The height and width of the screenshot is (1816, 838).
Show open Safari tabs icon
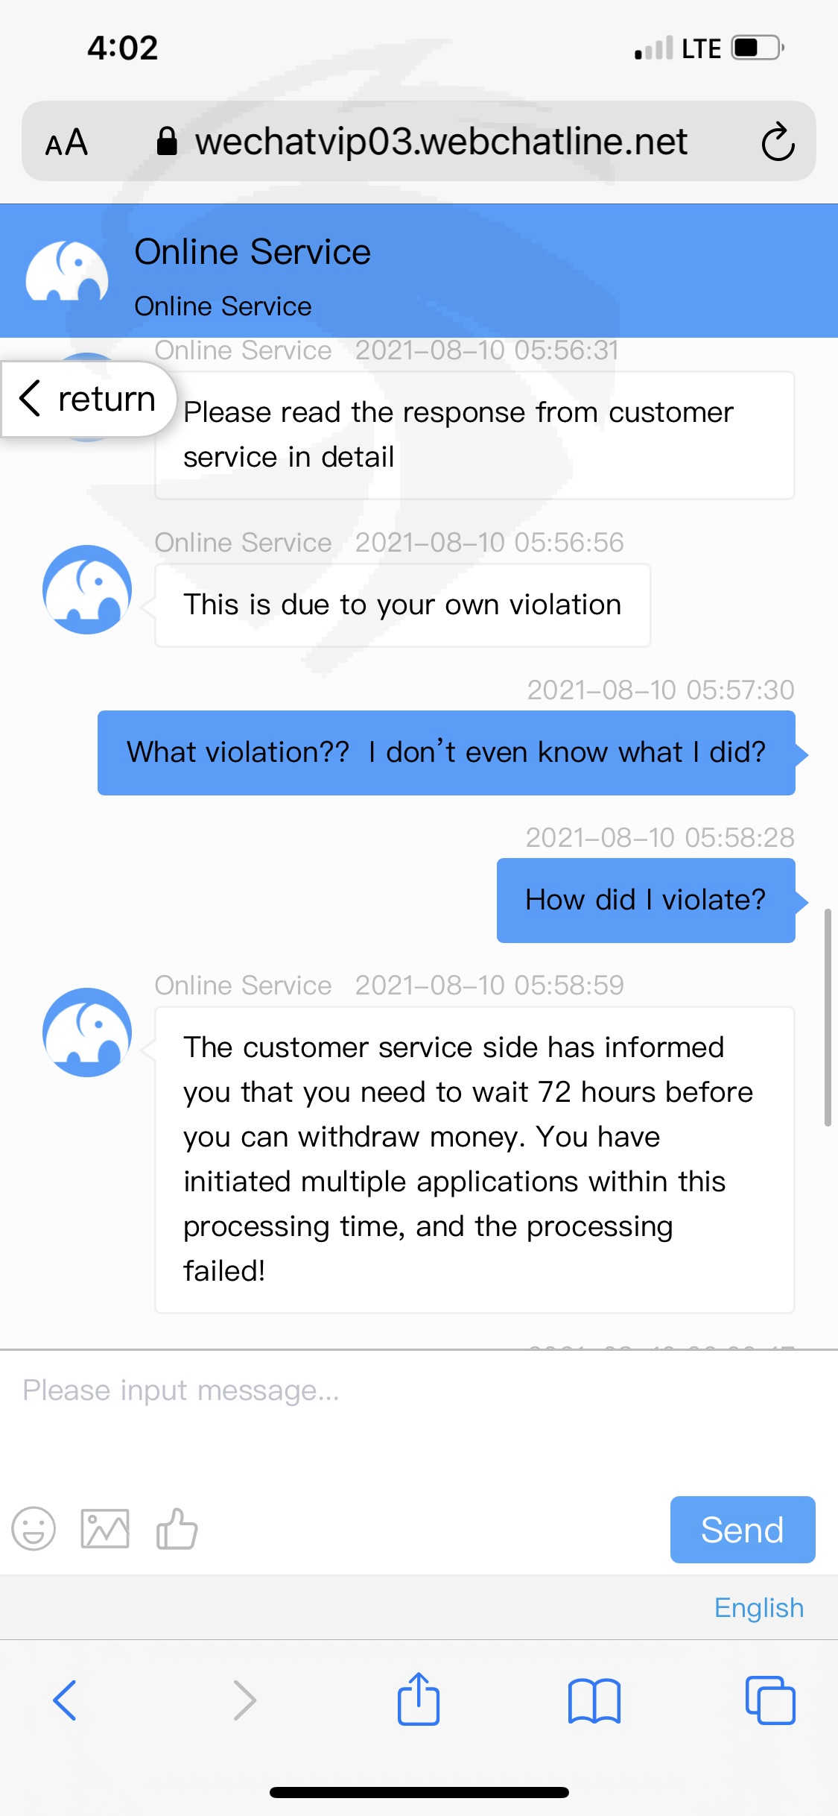click(770, 1700)
